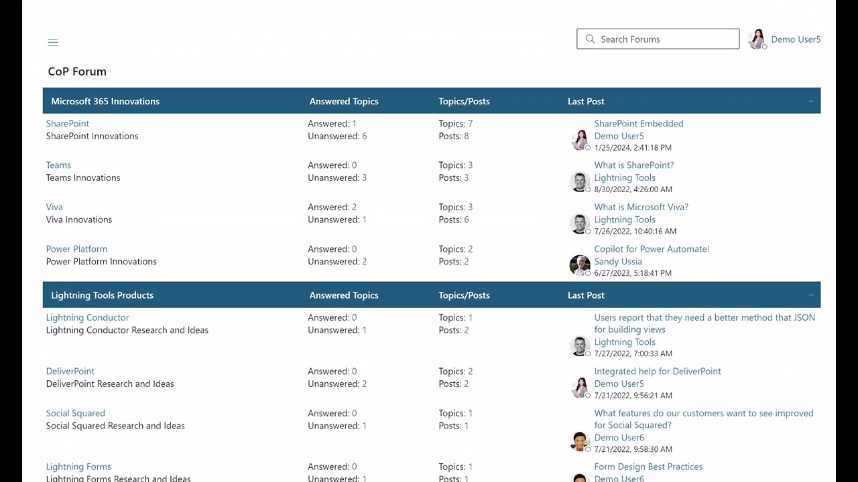858x482 pixels.
Task: Open the Social Squared forum
Action: point(76,413)
